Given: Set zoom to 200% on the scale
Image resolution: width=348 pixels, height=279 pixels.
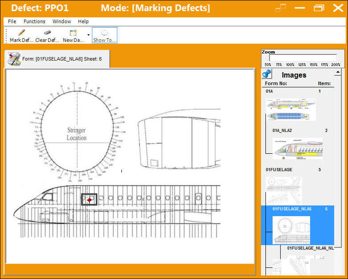Looking at the screenshot, I should (336, 65).
